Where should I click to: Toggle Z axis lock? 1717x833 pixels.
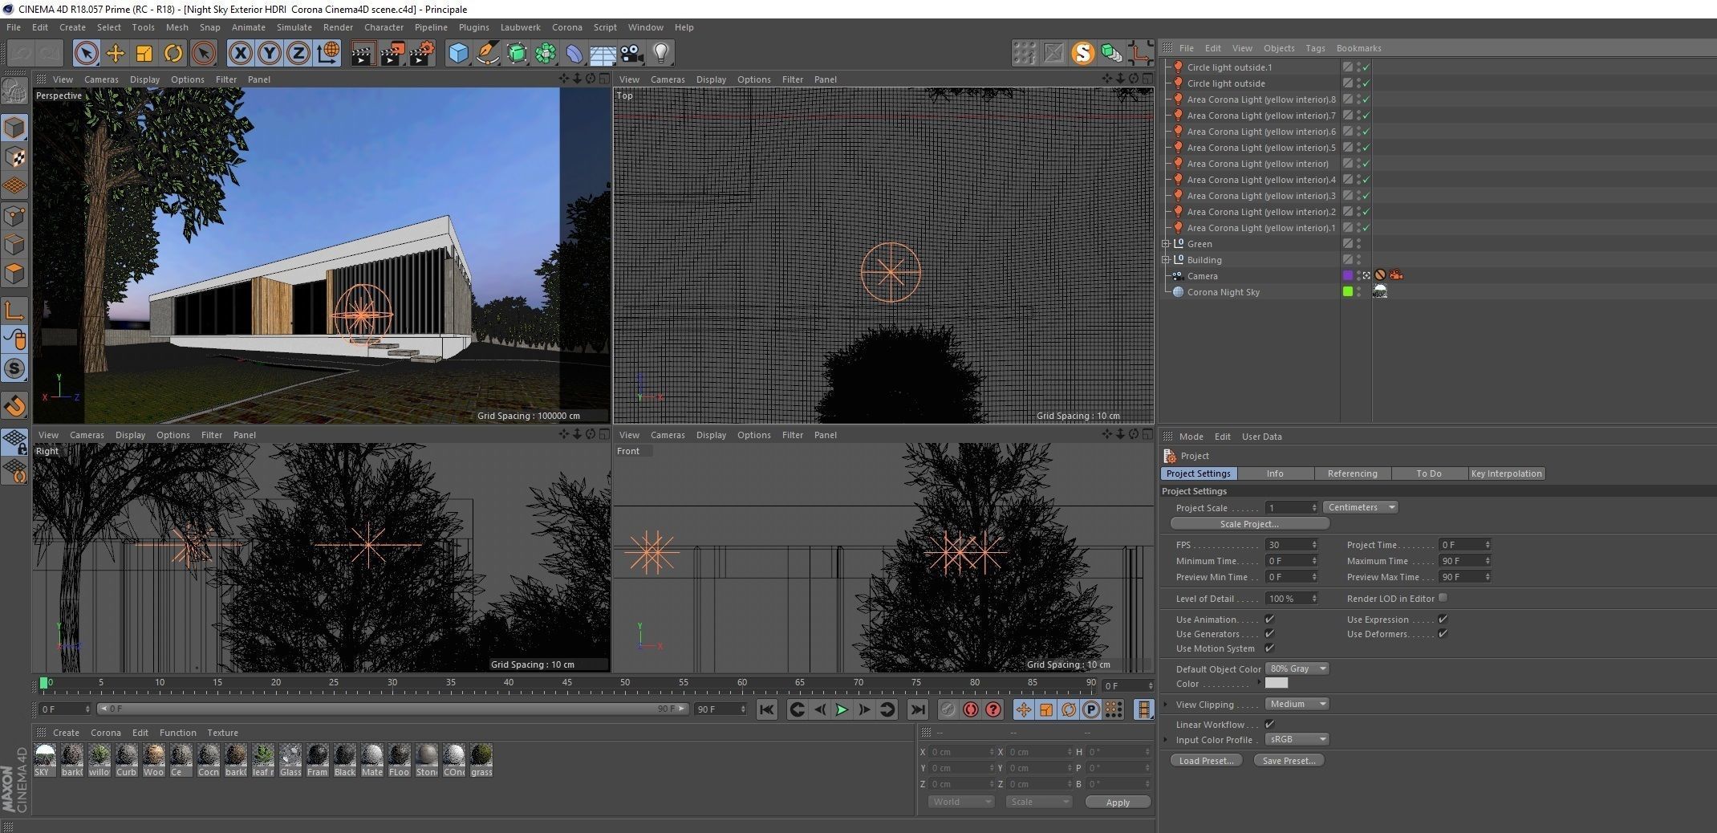pyautogui.click(x=298, y=54)
